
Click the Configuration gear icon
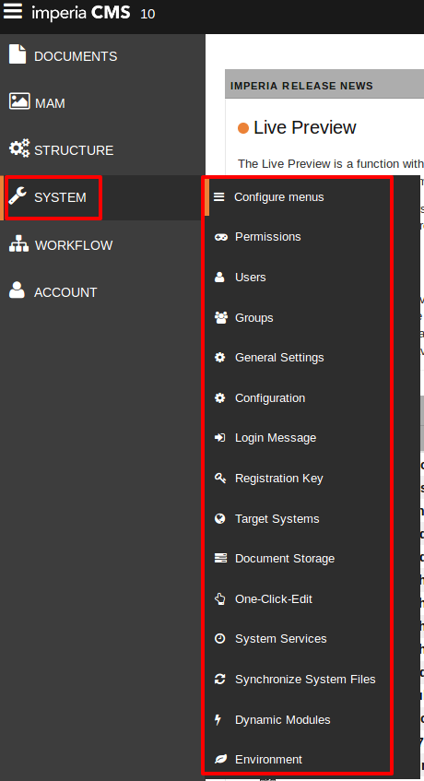coord(219,398)
